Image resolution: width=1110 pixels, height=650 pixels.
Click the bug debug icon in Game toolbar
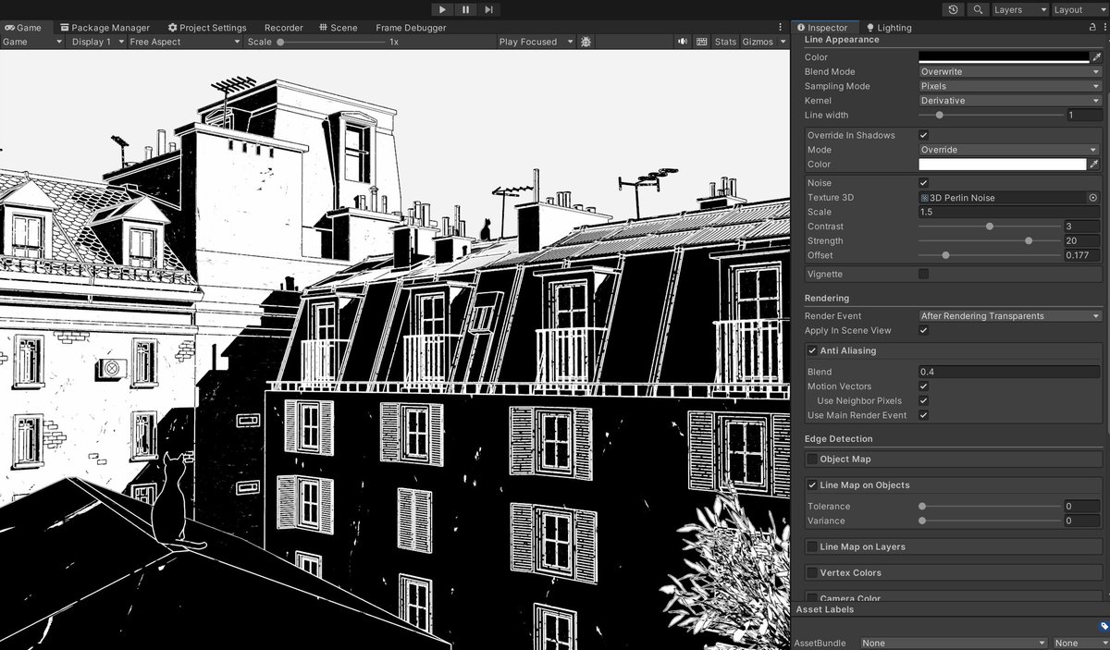click(x=586, y=42)
